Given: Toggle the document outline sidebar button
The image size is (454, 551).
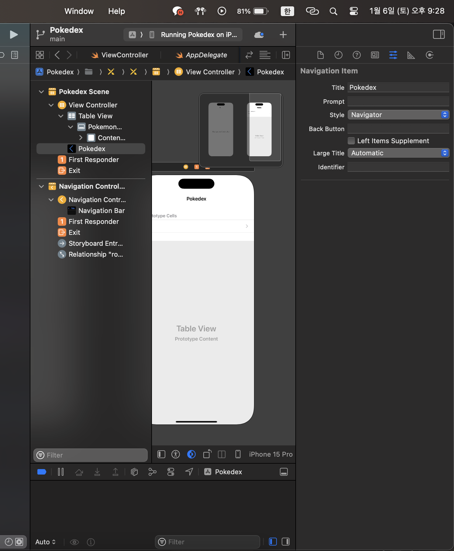Looking at the screenshot, I should pos(161,454).
